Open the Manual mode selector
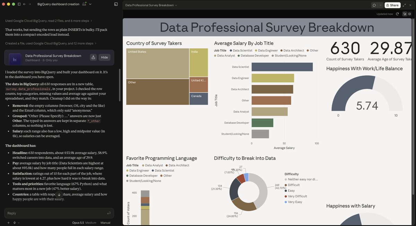 (105, 223)
